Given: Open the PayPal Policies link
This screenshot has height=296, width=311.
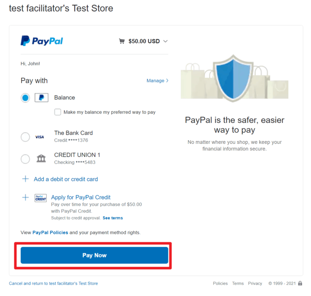Looking at the screenshot, I should tap(50, 232).
